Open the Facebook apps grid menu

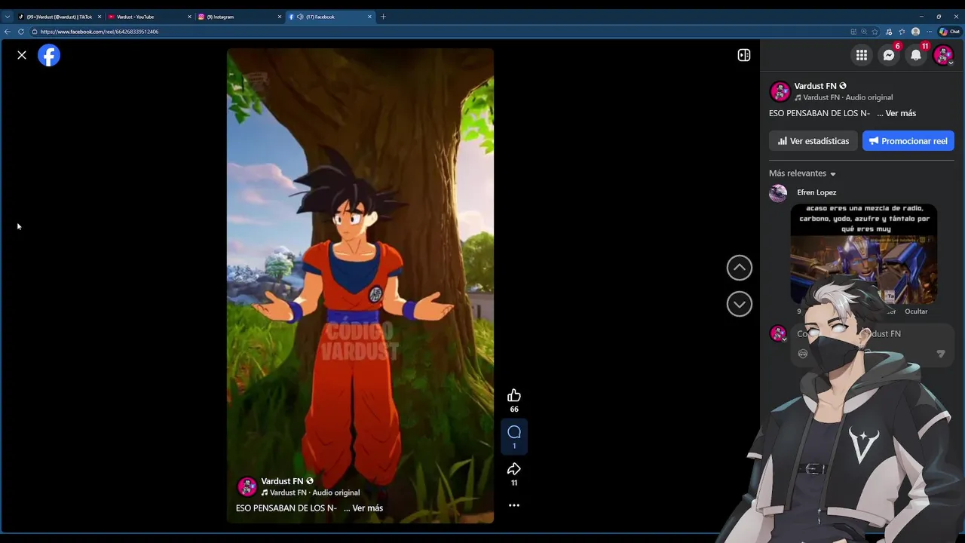[x=862, y=55]
